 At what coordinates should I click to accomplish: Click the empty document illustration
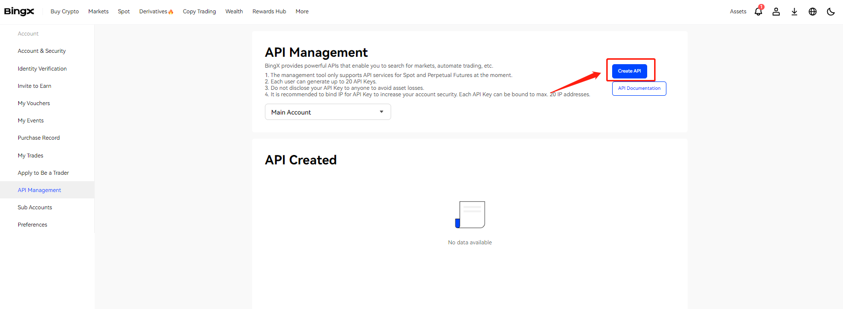point(470,215)
